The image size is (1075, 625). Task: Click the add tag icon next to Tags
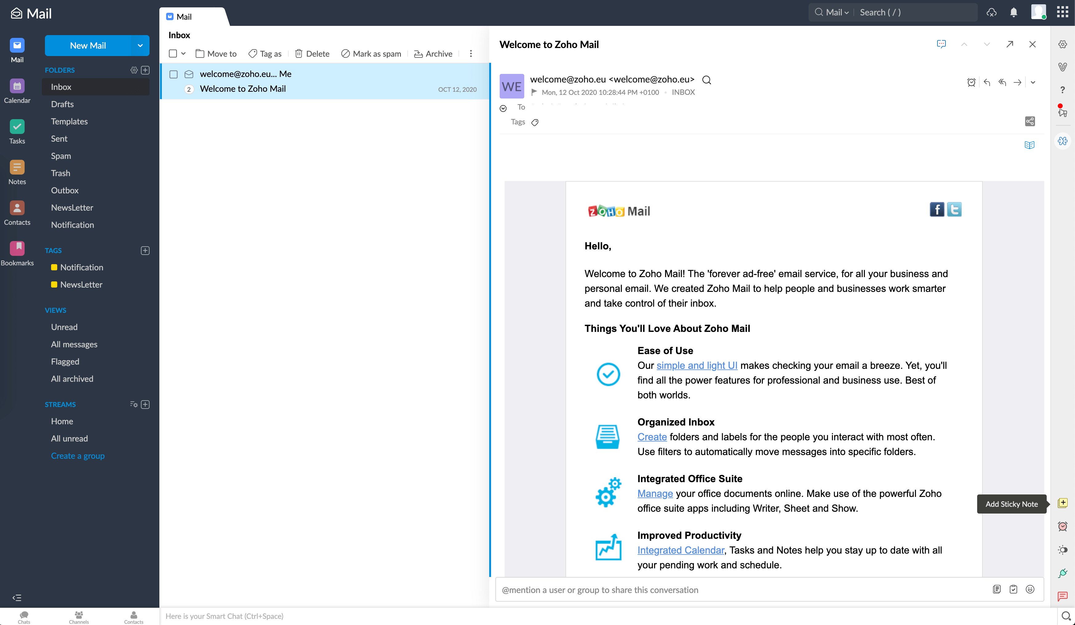coord(535,123)
